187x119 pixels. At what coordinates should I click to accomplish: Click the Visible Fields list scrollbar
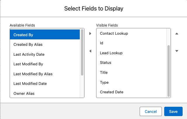coord(168,70)
